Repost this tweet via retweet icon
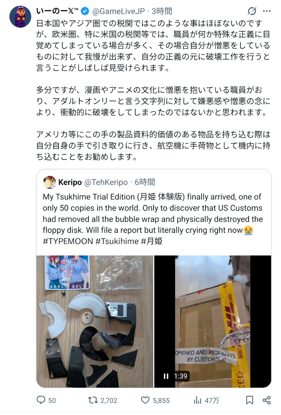This screenshot has height=415, width=281. 93,400
